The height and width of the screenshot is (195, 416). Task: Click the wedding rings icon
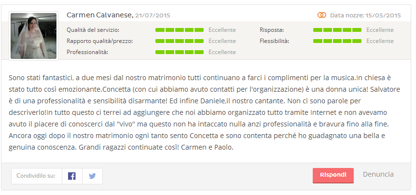[x=322, y=15]
